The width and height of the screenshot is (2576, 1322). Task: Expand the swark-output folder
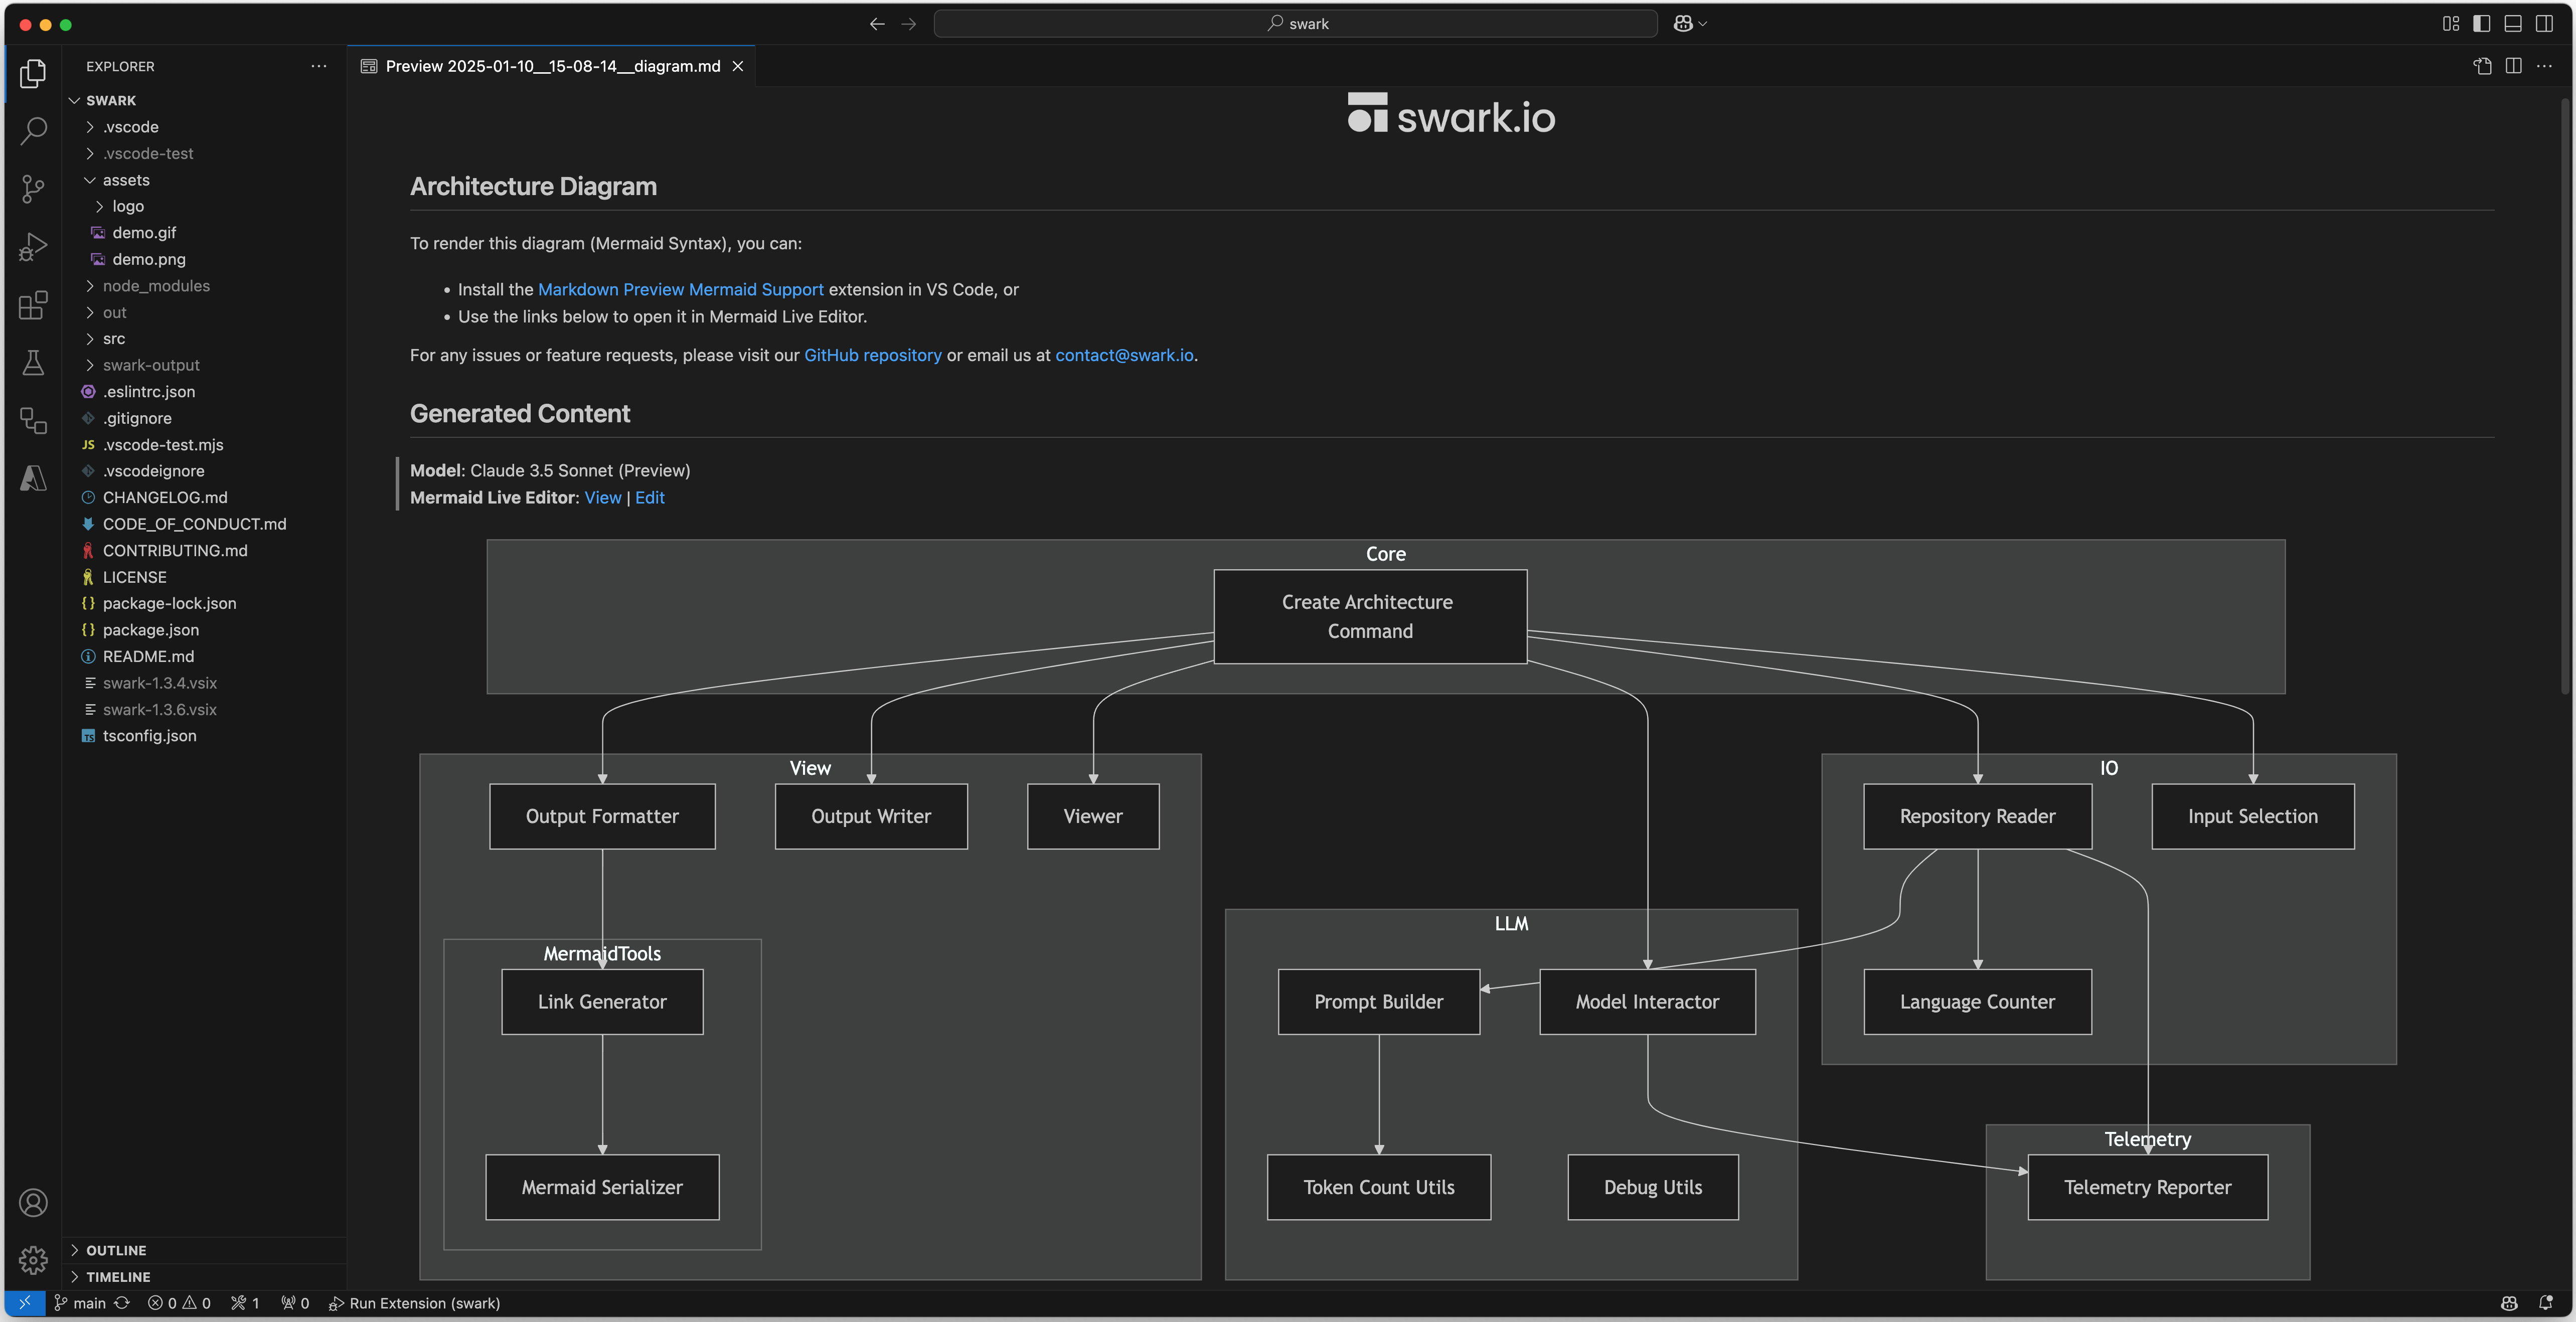pyautogui.click(x=204, y=365)
